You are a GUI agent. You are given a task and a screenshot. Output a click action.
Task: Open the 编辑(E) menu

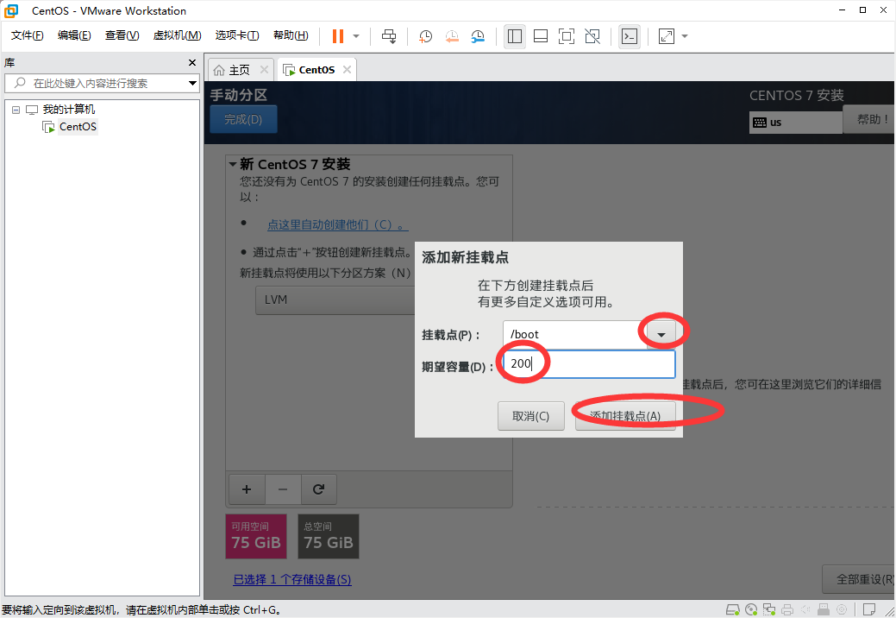tap(74, 35)
